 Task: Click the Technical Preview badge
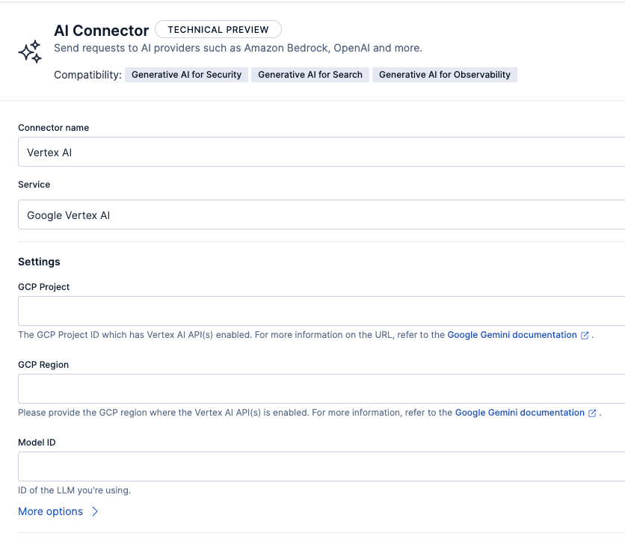click(x=218, y=30)
